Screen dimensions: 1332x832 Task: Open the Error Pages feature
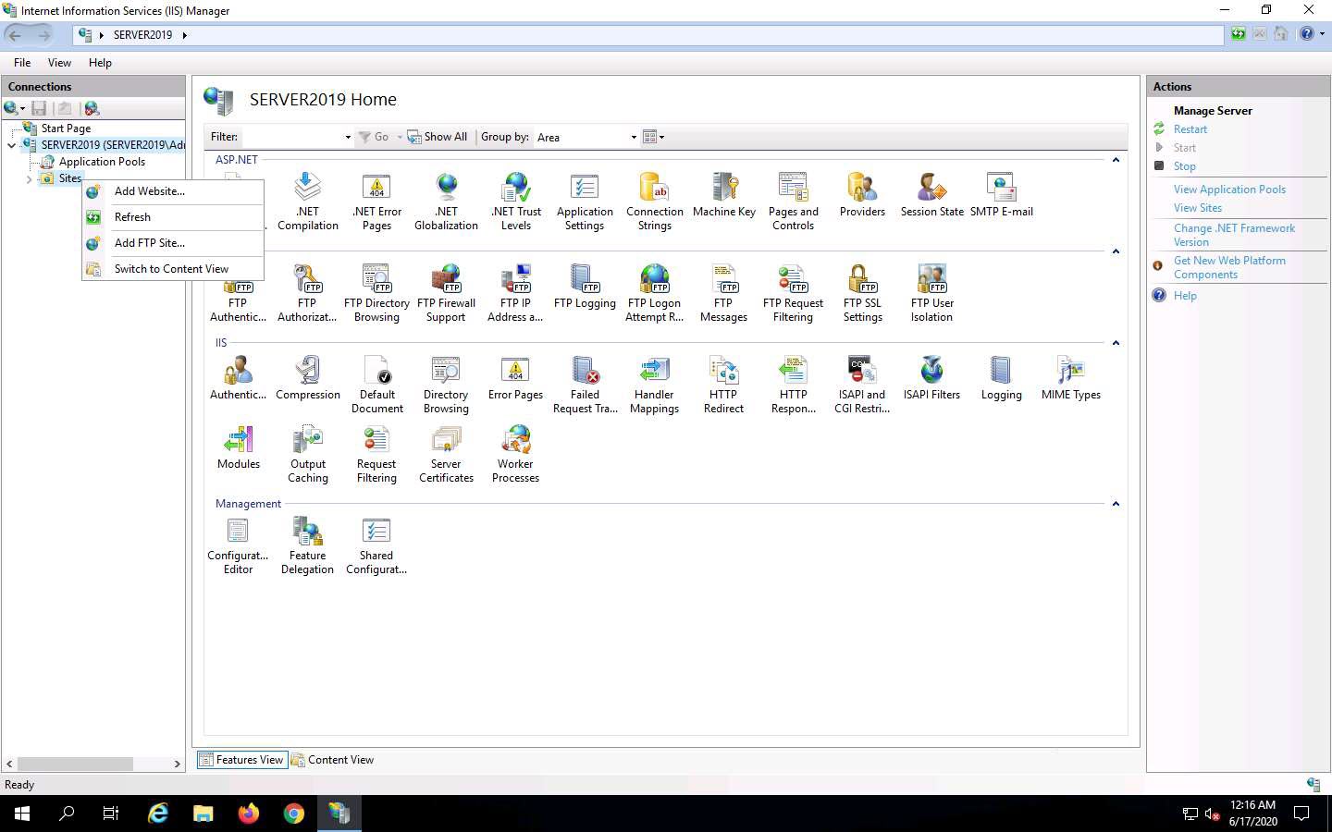[x=515, y=377]
